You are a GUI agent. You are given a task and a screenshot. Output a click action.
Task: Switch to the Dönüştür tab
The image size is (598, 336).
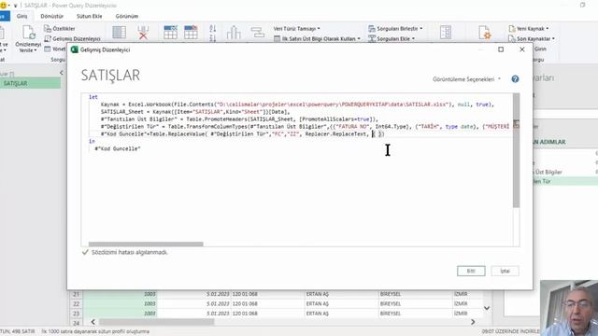pos(52,16)
